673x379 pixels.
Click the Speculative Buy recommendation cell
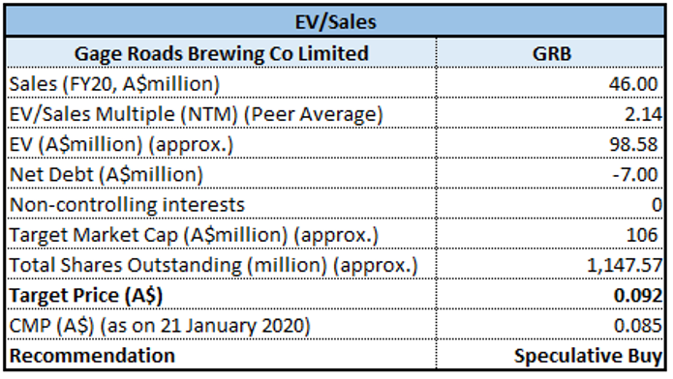pos(551,355)
